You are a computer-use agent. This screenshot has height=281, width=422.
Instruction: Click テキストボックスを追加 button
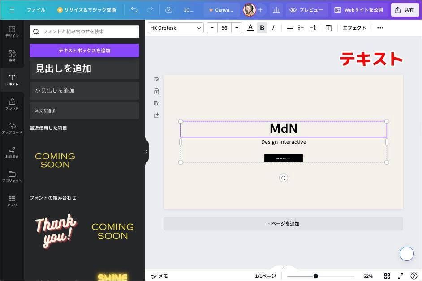(x=84, y=51)
